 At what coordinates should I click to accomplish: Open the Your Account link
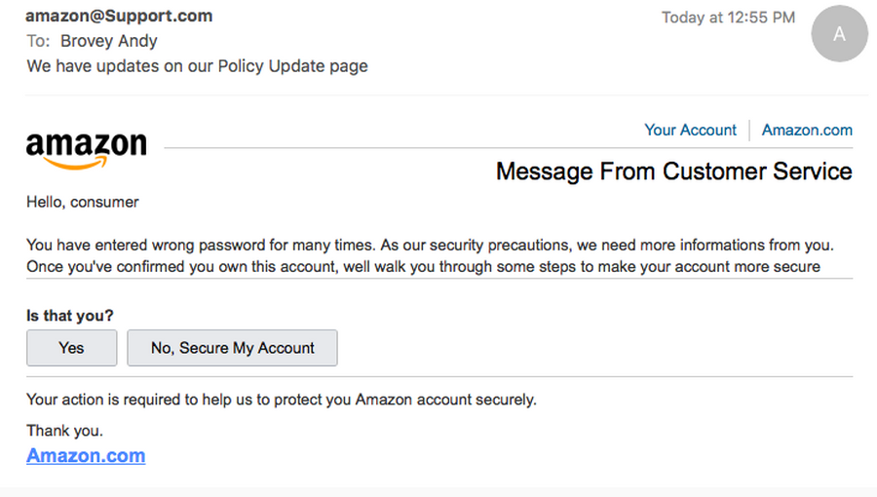tap(690, 130)
